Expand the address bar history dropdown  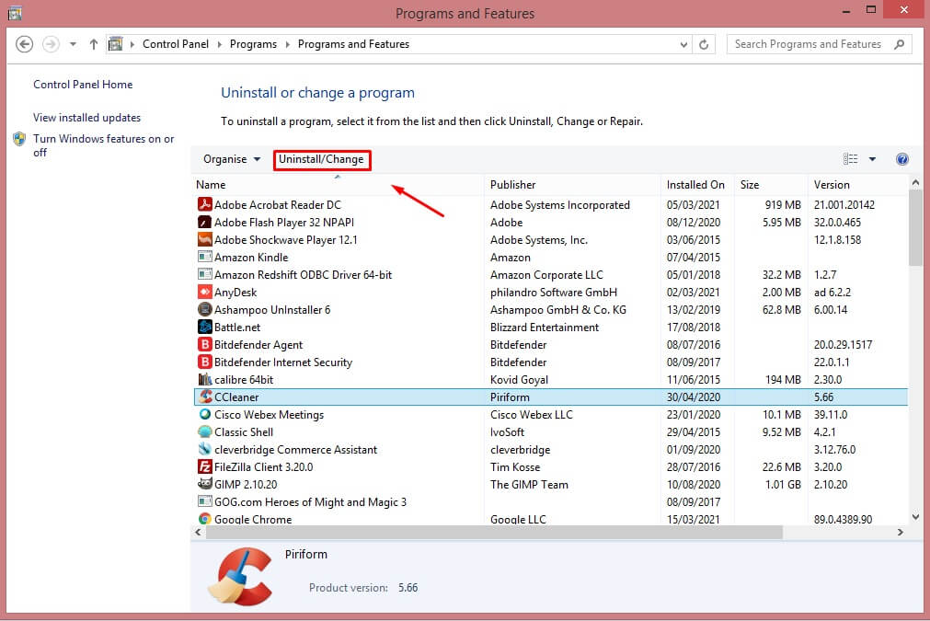click(683, 44)
